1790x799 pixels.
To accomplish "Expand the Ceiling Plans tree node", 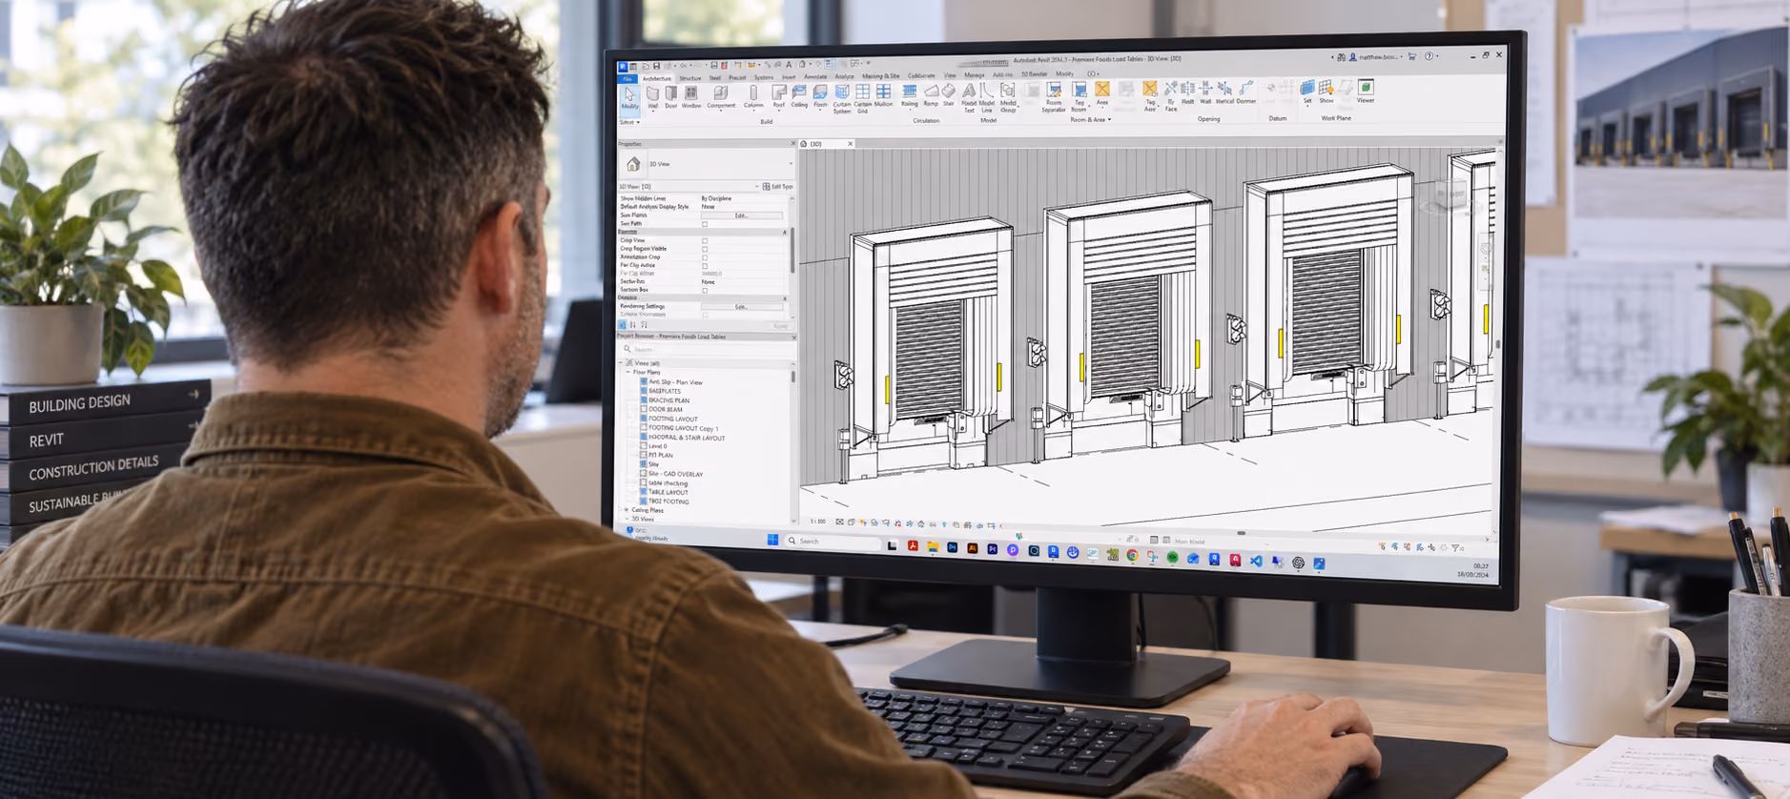I will point(627,510).
